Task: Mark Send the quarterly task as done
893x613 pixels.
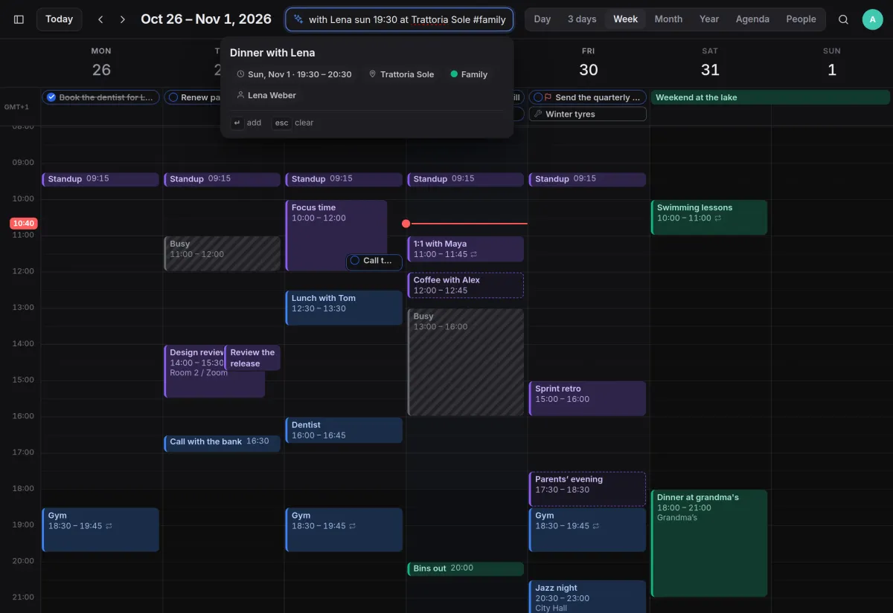Action: (x=537, y=97)
